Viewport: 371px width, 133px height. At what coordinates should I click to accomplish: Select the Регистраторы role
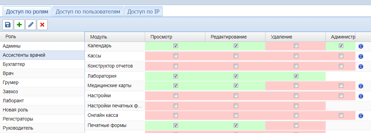click(42, 119)
